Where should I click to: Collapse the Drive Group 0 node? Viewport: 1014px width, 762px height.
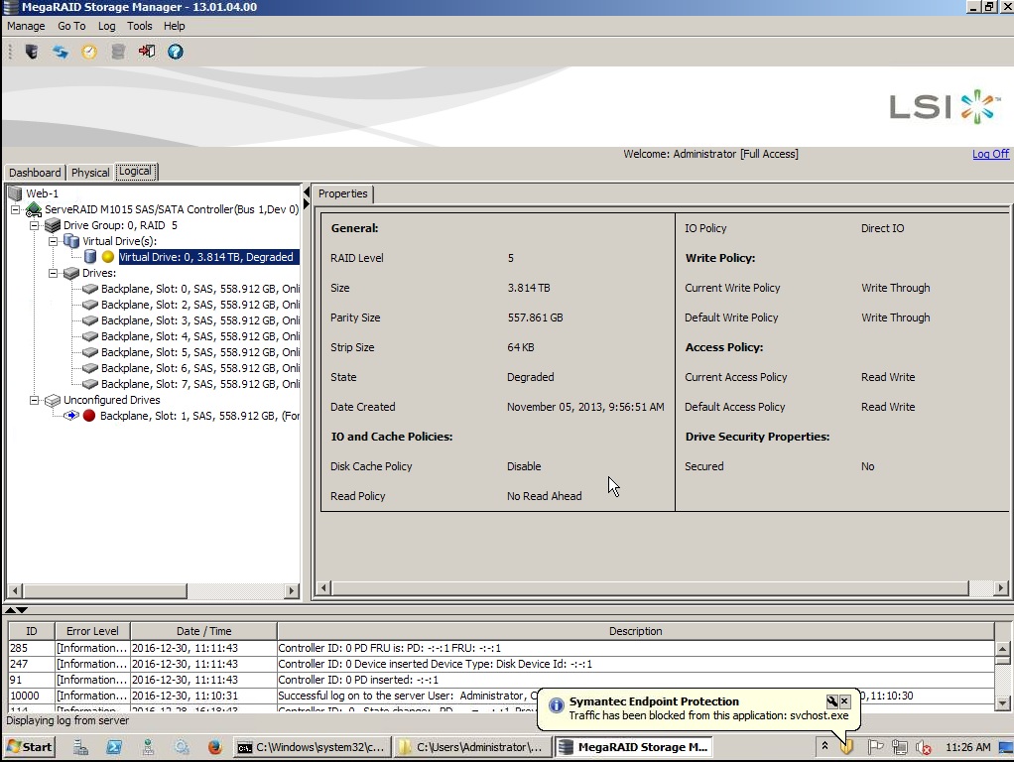click(x=35, y=226)
